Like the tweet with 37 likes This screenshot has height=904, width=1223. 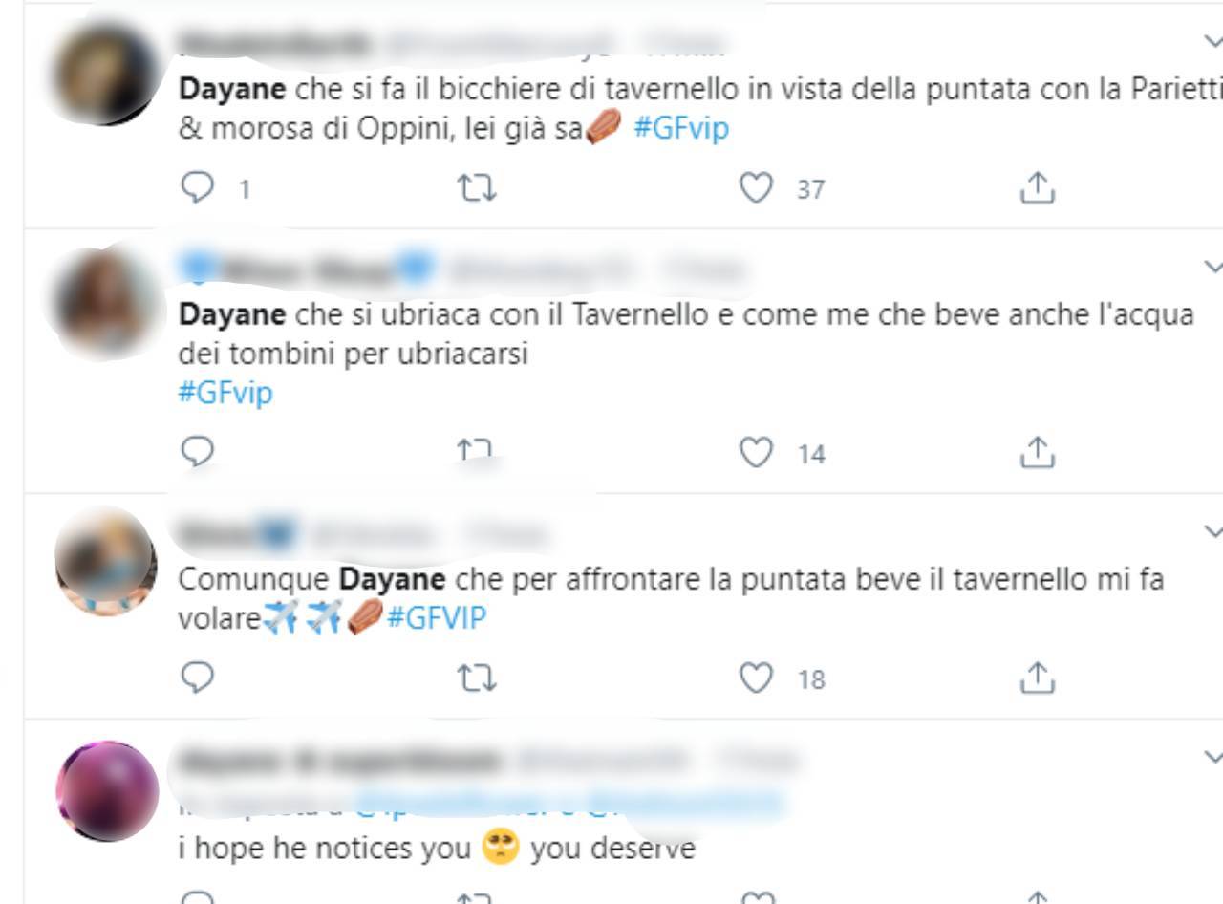(756, 188)
